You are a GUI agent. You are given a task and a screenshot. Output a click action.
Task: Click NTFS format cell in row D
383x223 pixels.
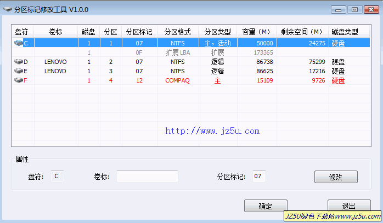click(x=178, y=62)
